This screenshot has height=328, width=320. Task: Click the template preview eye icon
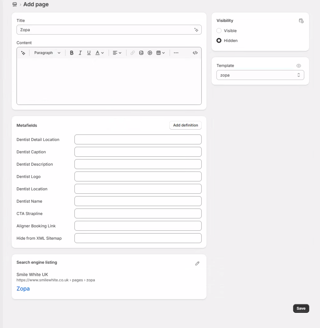[x=299, y=66]
